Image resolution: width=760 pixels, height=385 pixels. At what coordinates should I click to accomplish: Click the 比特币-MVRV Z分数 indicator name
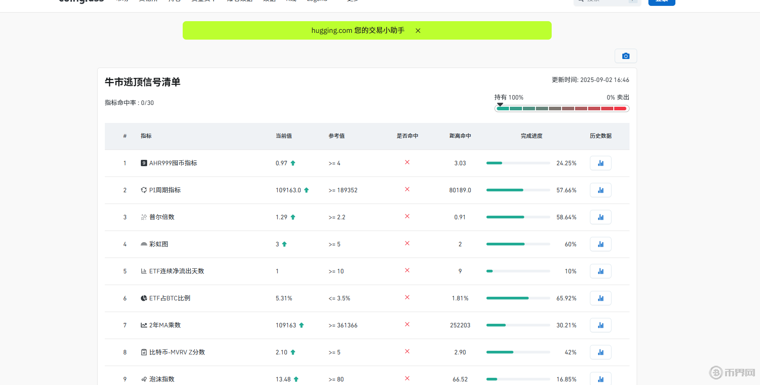click(177, 352)
